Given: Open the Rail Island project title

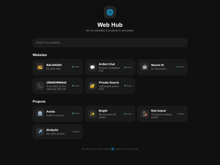Looking at the screenshot, I should tap(158, 111).
